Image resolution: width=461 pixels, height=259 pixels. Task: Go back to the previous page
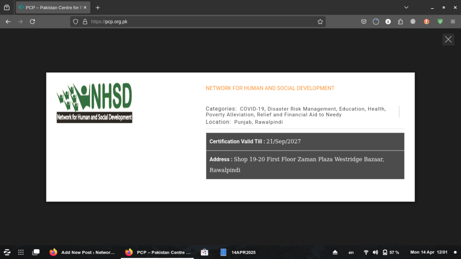point(8,22)
